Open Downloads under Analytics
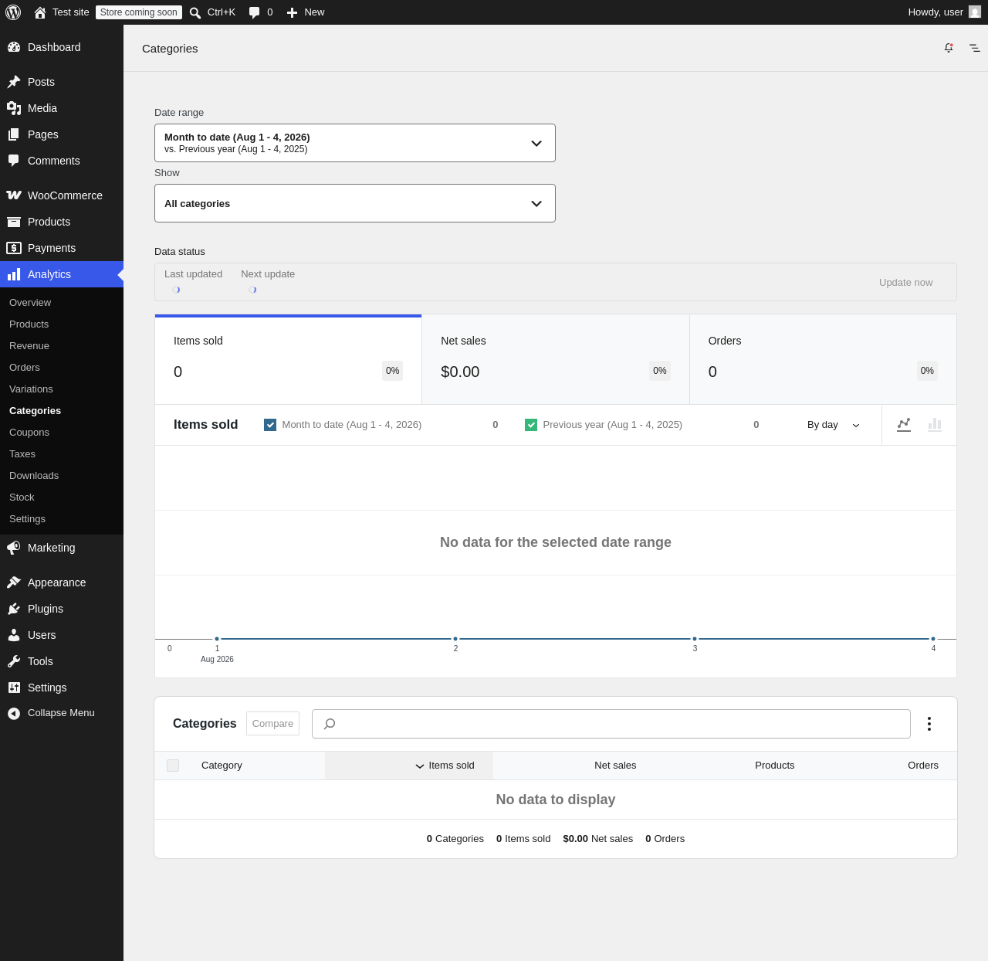Screen dimensions: 988x961 point(34,476)
